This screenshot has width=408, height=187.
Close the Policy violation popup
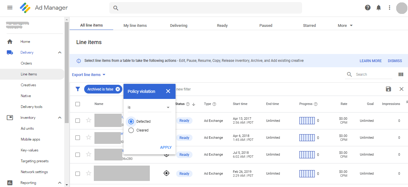pyautogui.click(x=168, y=91)
